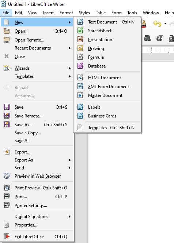Open the View menu
The image size is (174, 243).
click(33, 13)
